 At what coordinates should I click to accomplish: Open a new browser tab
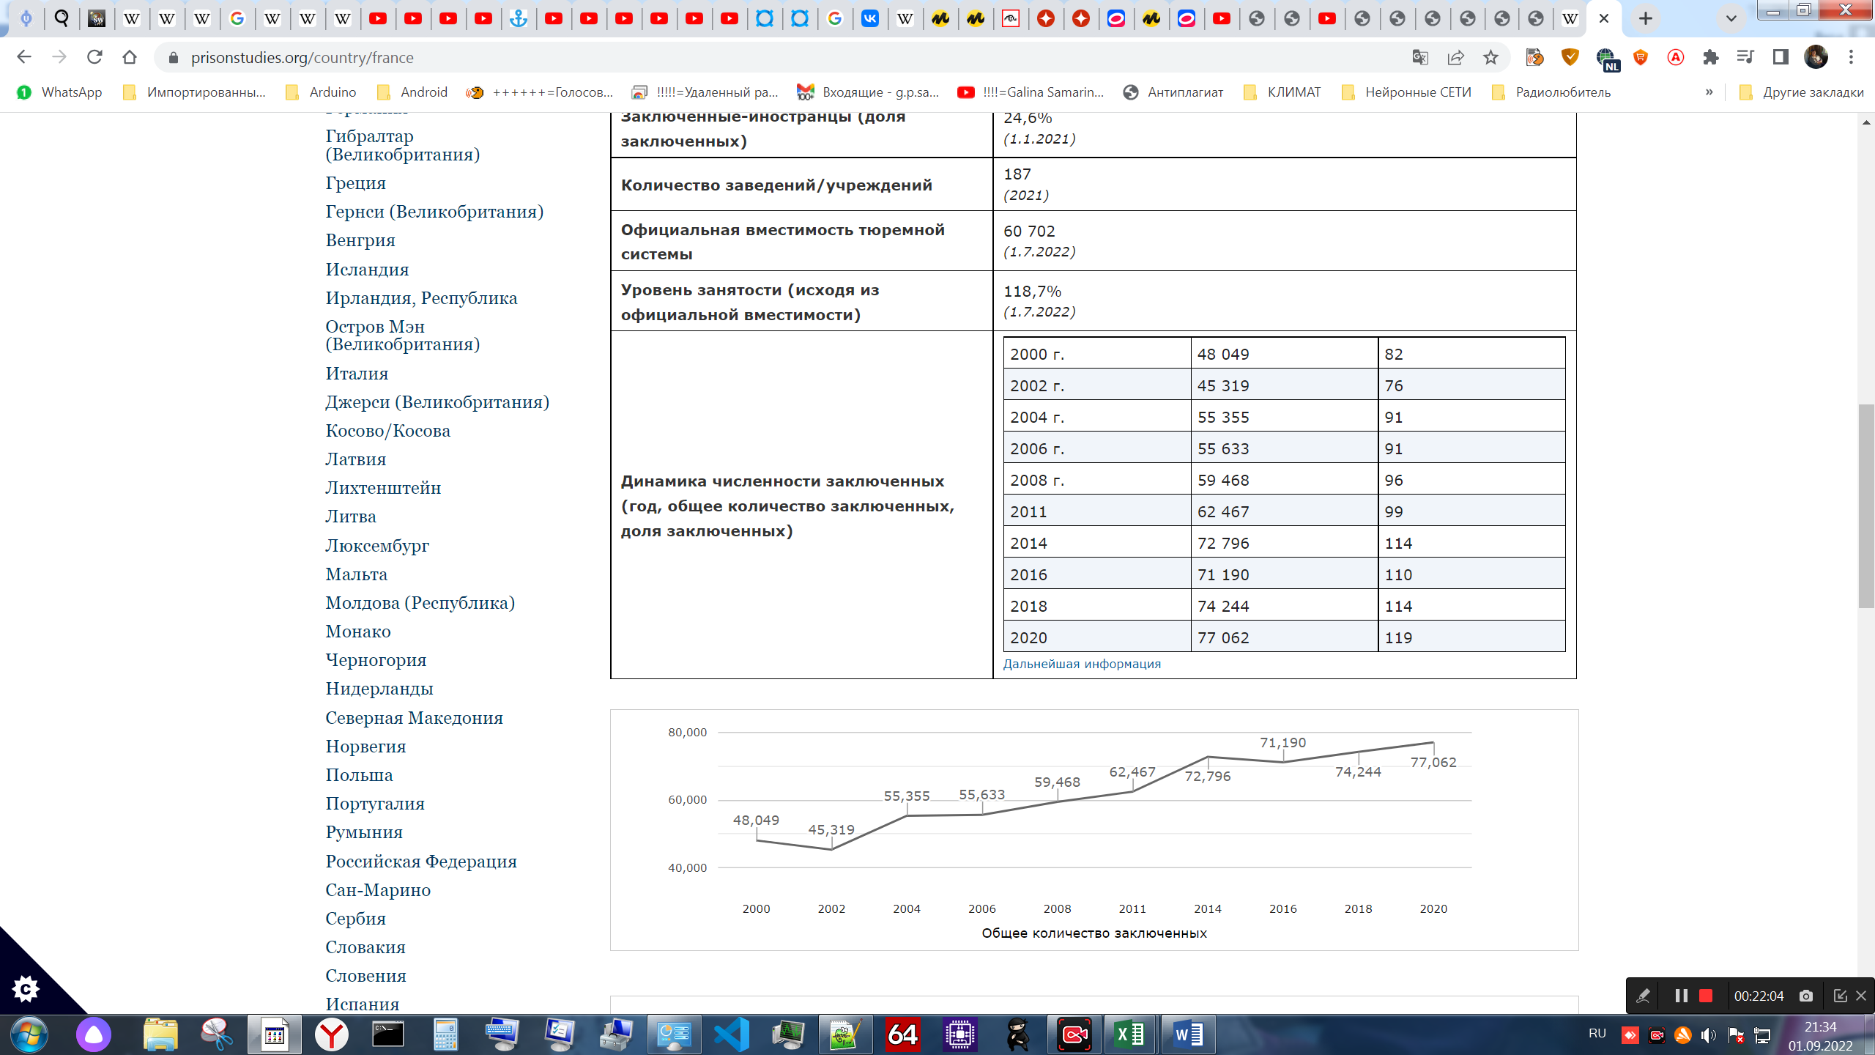pos(1646,18)
